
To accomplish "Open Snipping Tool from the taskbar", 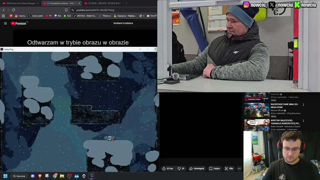I will coord(47,176).
